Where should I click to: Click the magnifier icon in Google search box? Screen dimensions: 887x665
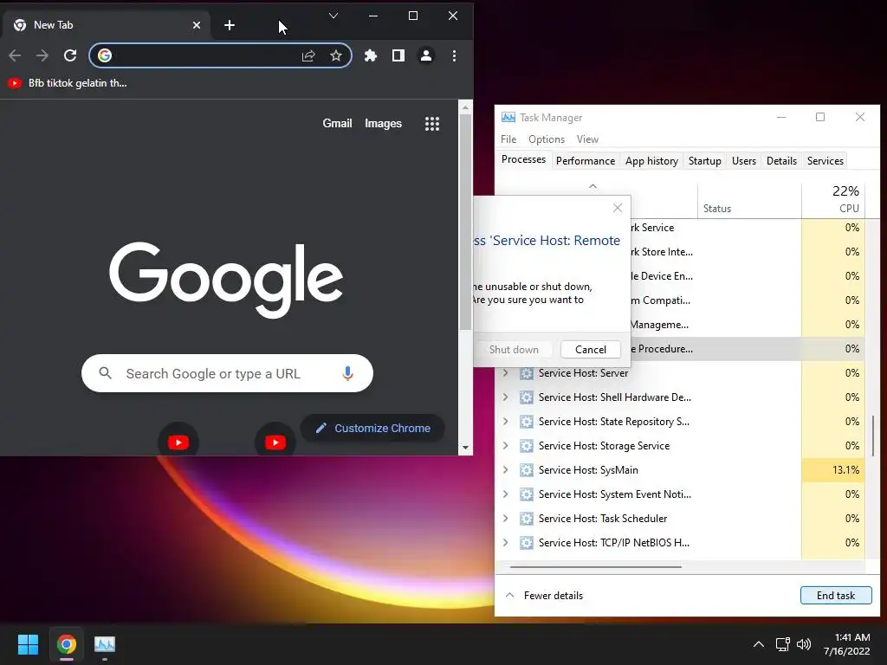[105, 373]
